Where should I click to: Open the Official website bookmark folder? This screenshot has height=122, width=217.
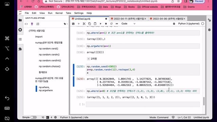tap(148, 7)
